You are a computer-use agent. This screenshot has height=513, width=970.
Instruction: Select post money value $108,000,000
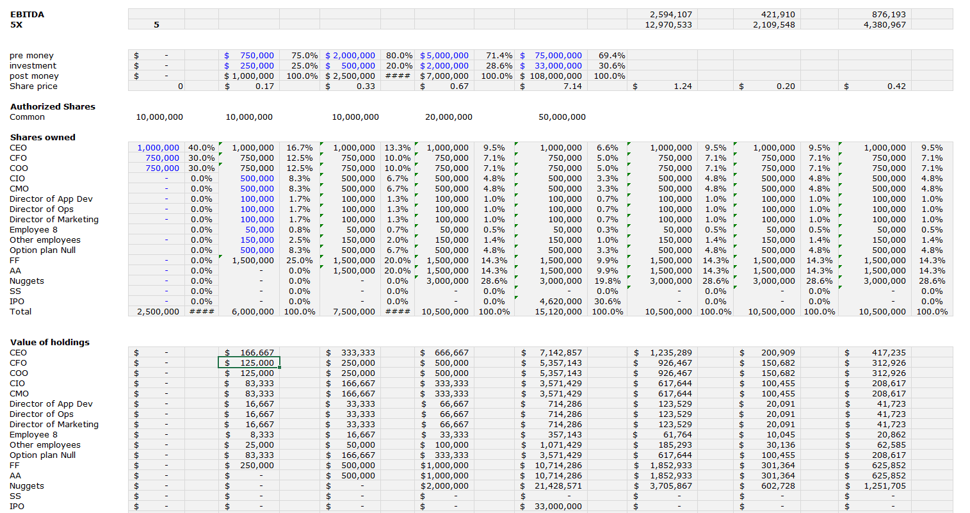coord(551,76)
